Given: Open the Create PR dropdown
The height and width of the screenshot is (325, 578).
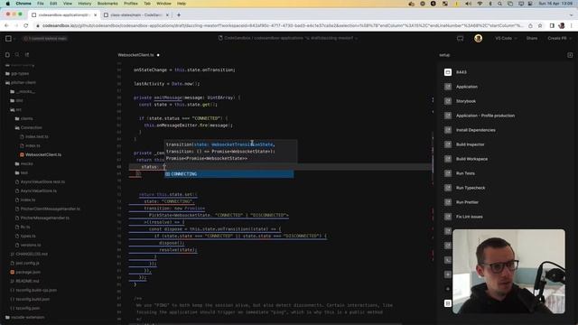Looking at the screenshot, I should 559,38.
